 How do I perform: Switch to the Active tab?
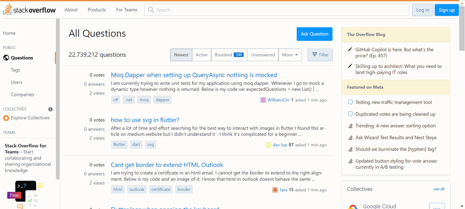coord(201,55)
